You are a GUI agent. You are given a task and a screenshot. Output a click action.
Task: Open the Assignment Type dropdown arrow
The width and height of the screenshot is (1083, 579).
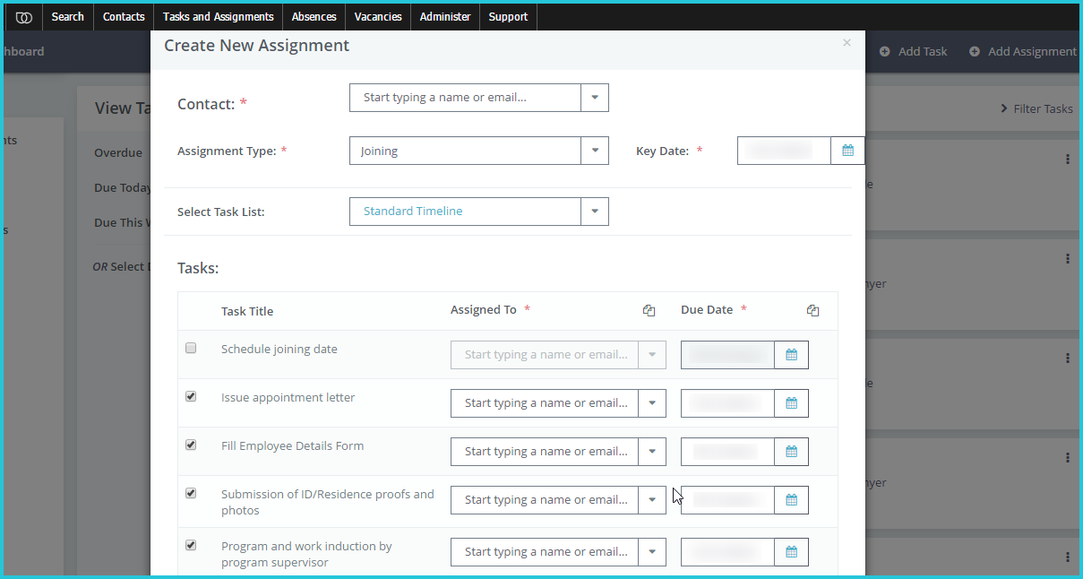point(595,151)
